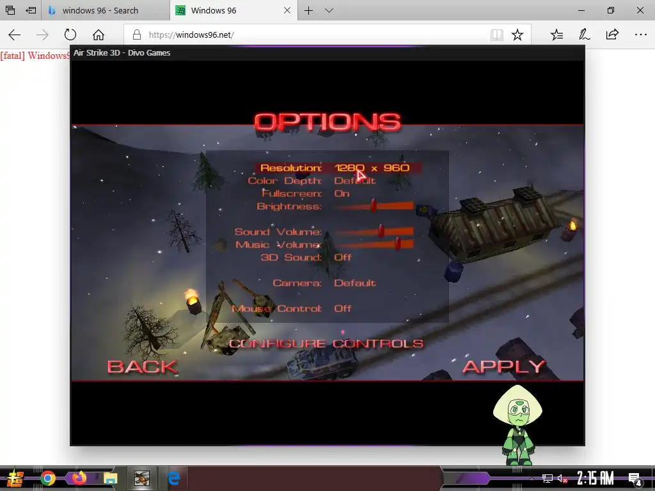Click the 'Air Strike 3D - Divo Games' title bar
The height and width of the screenshot is (491, 655).
click(327, 53)
